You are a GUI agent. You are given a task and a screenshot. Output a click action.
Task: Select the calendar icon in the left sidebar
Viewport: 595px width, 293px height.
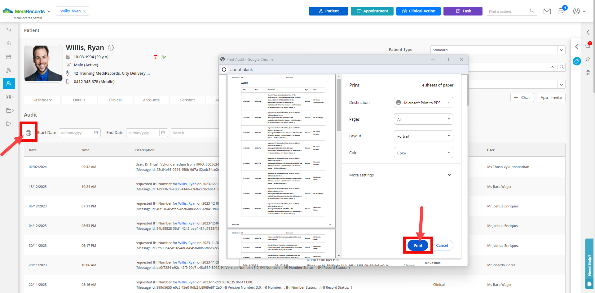[x=9, y=57]
